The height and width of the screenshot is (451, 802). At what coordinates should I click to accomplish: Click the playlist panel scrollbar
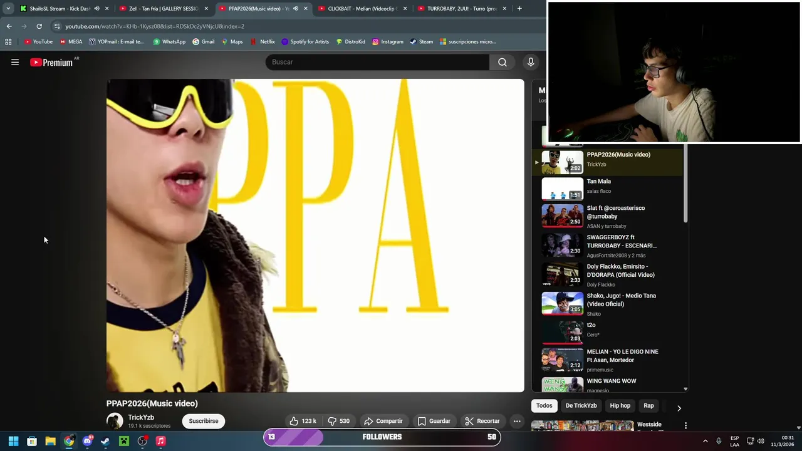click(685, 184)
